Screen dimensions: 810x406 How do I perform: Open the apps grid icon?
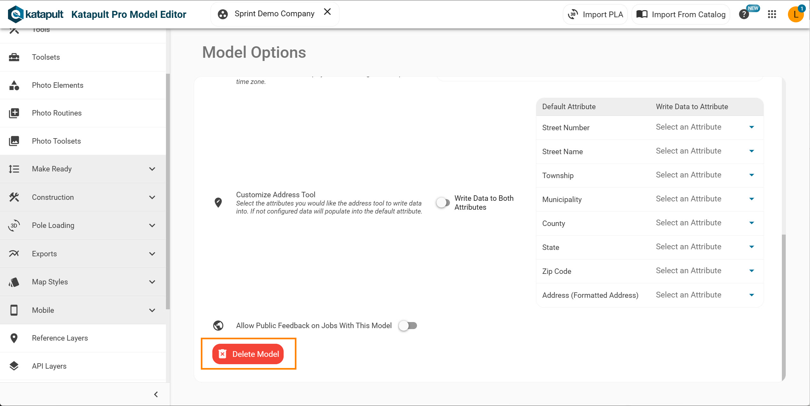click(x=772, y=14)
